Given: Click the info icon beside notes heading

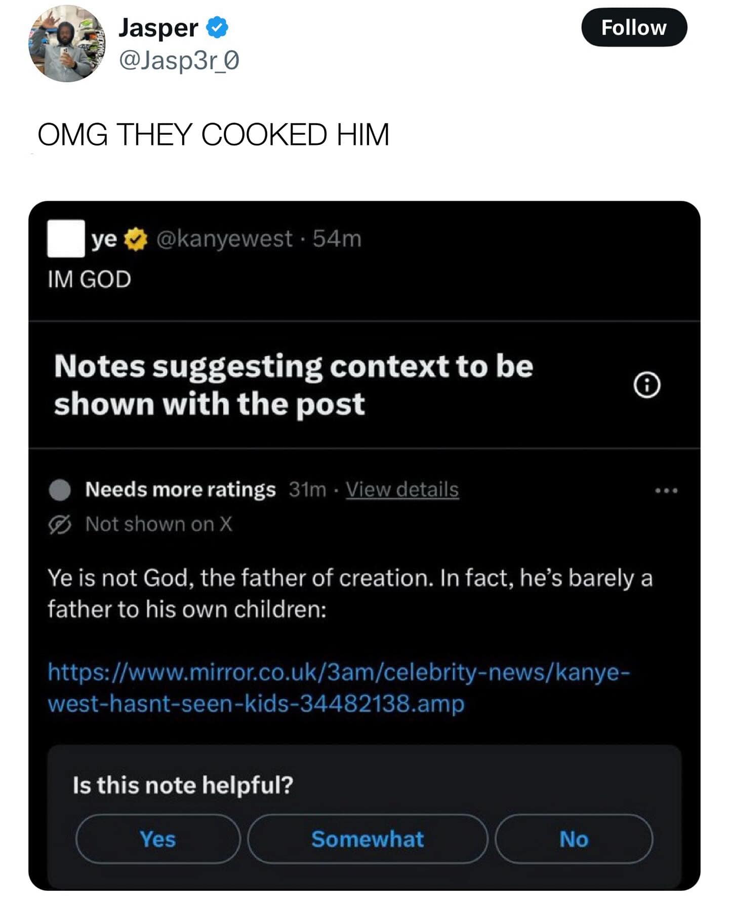Looking at the screenshot, I should click(x=646, y=386).
